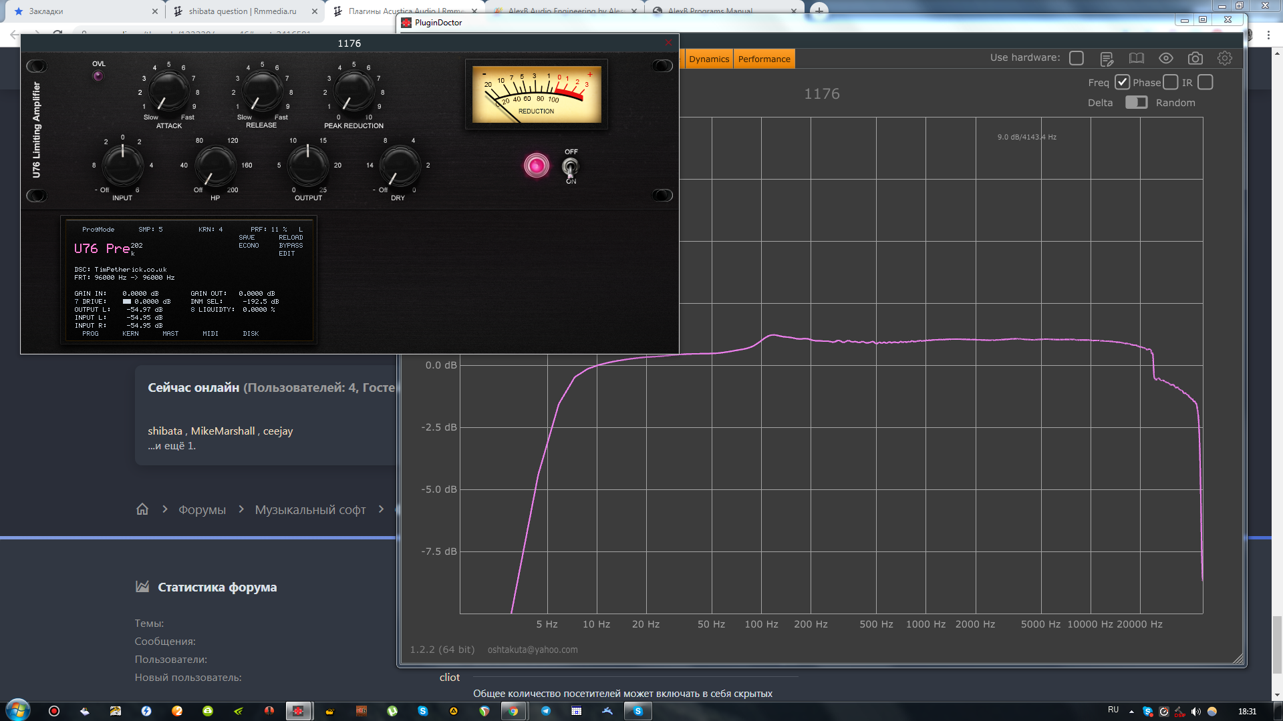
Task: Click the Skype icon in the system tray
Action: (1147, 711)
